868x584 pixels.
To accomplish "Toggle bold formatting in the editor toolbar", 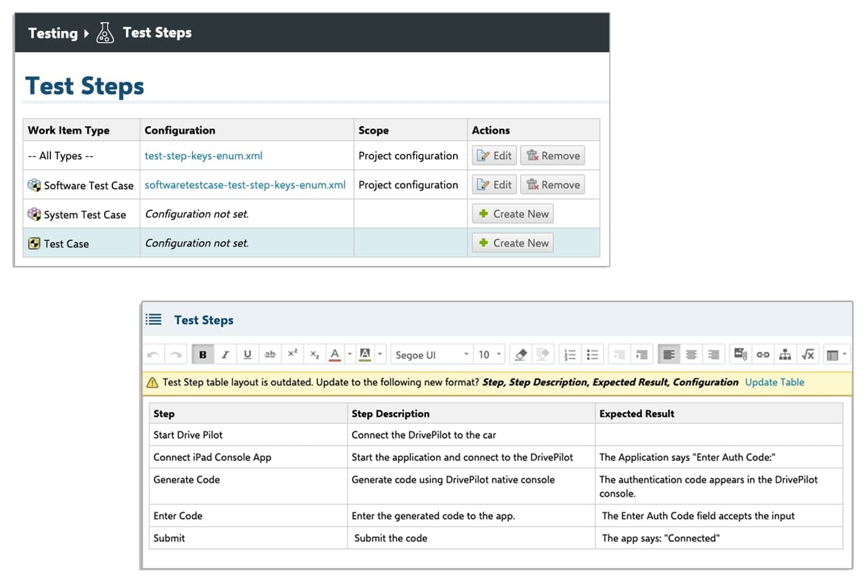I will (203, 355).
